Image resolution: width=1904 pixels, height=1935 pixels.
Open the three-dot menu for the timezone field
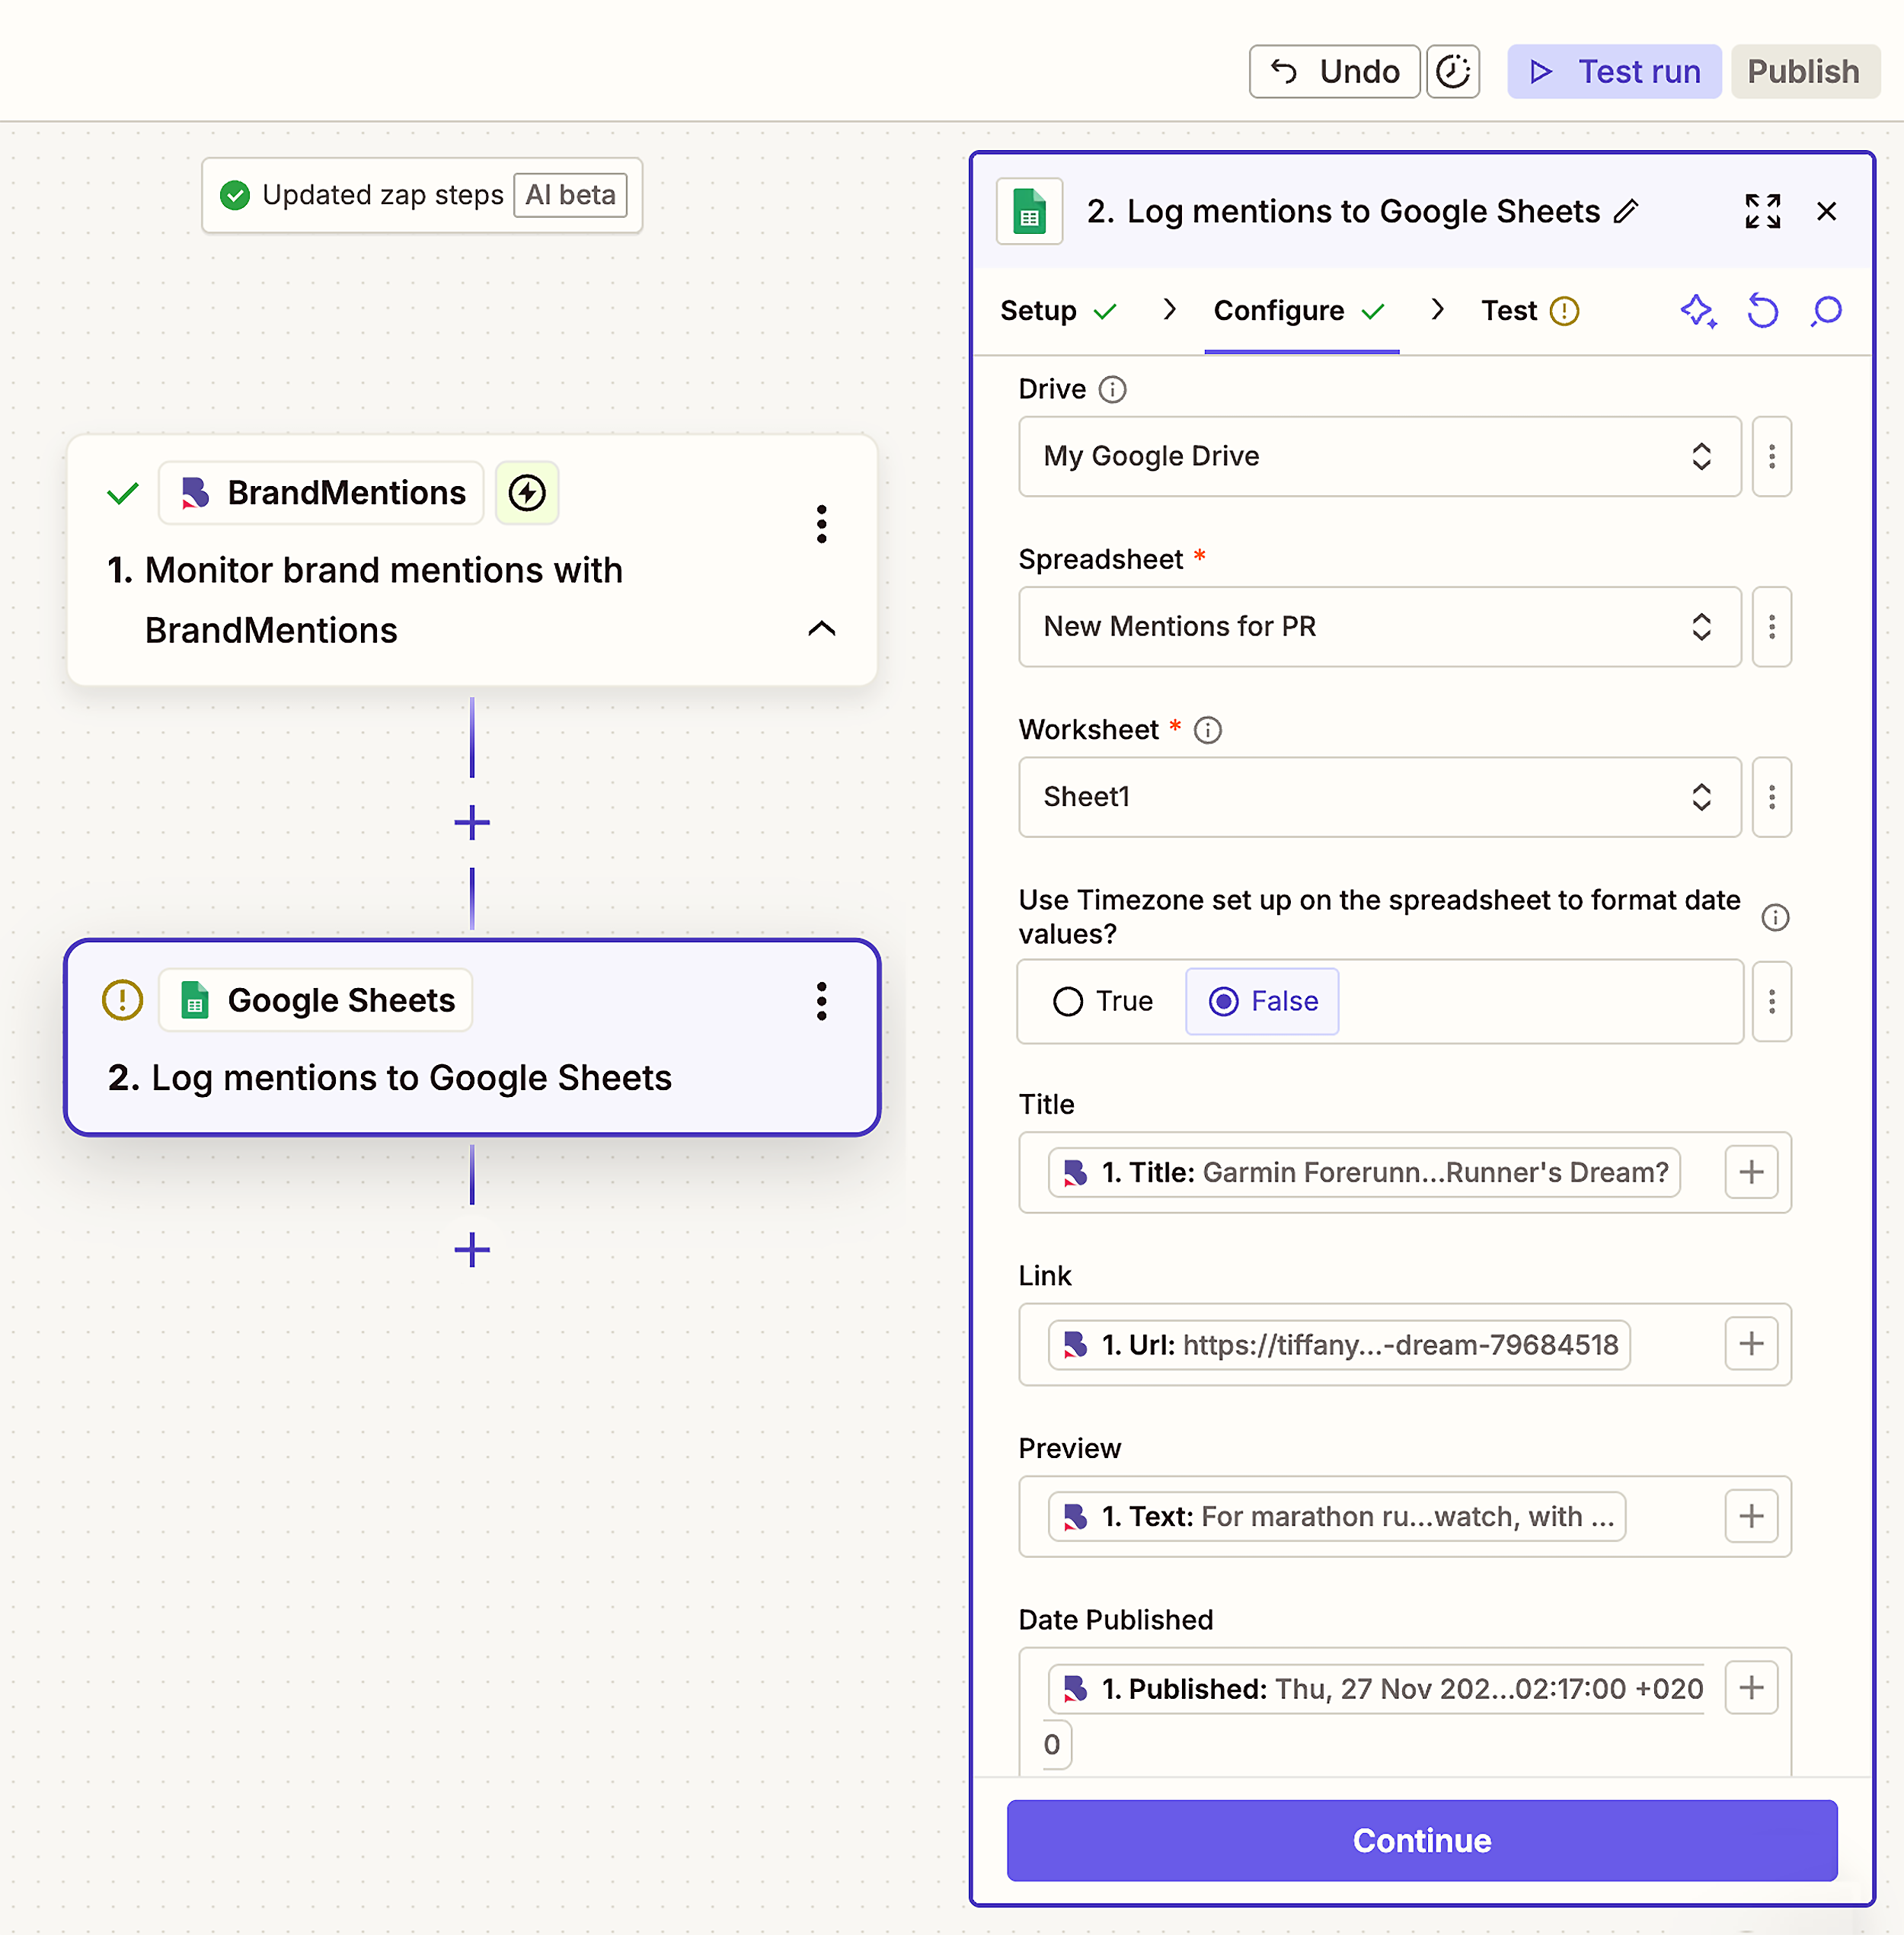pyautogui.click(x=1771, y=1002)
